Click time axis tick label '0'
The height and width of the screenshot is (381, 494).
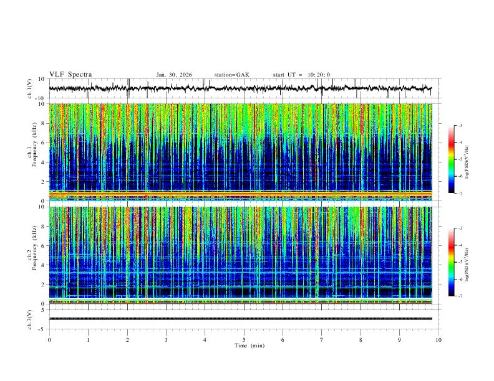tap(49, 340)
